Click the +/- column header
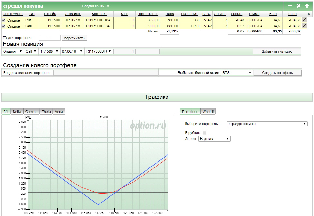Viewport: 314px width, 216px height. 309,14
